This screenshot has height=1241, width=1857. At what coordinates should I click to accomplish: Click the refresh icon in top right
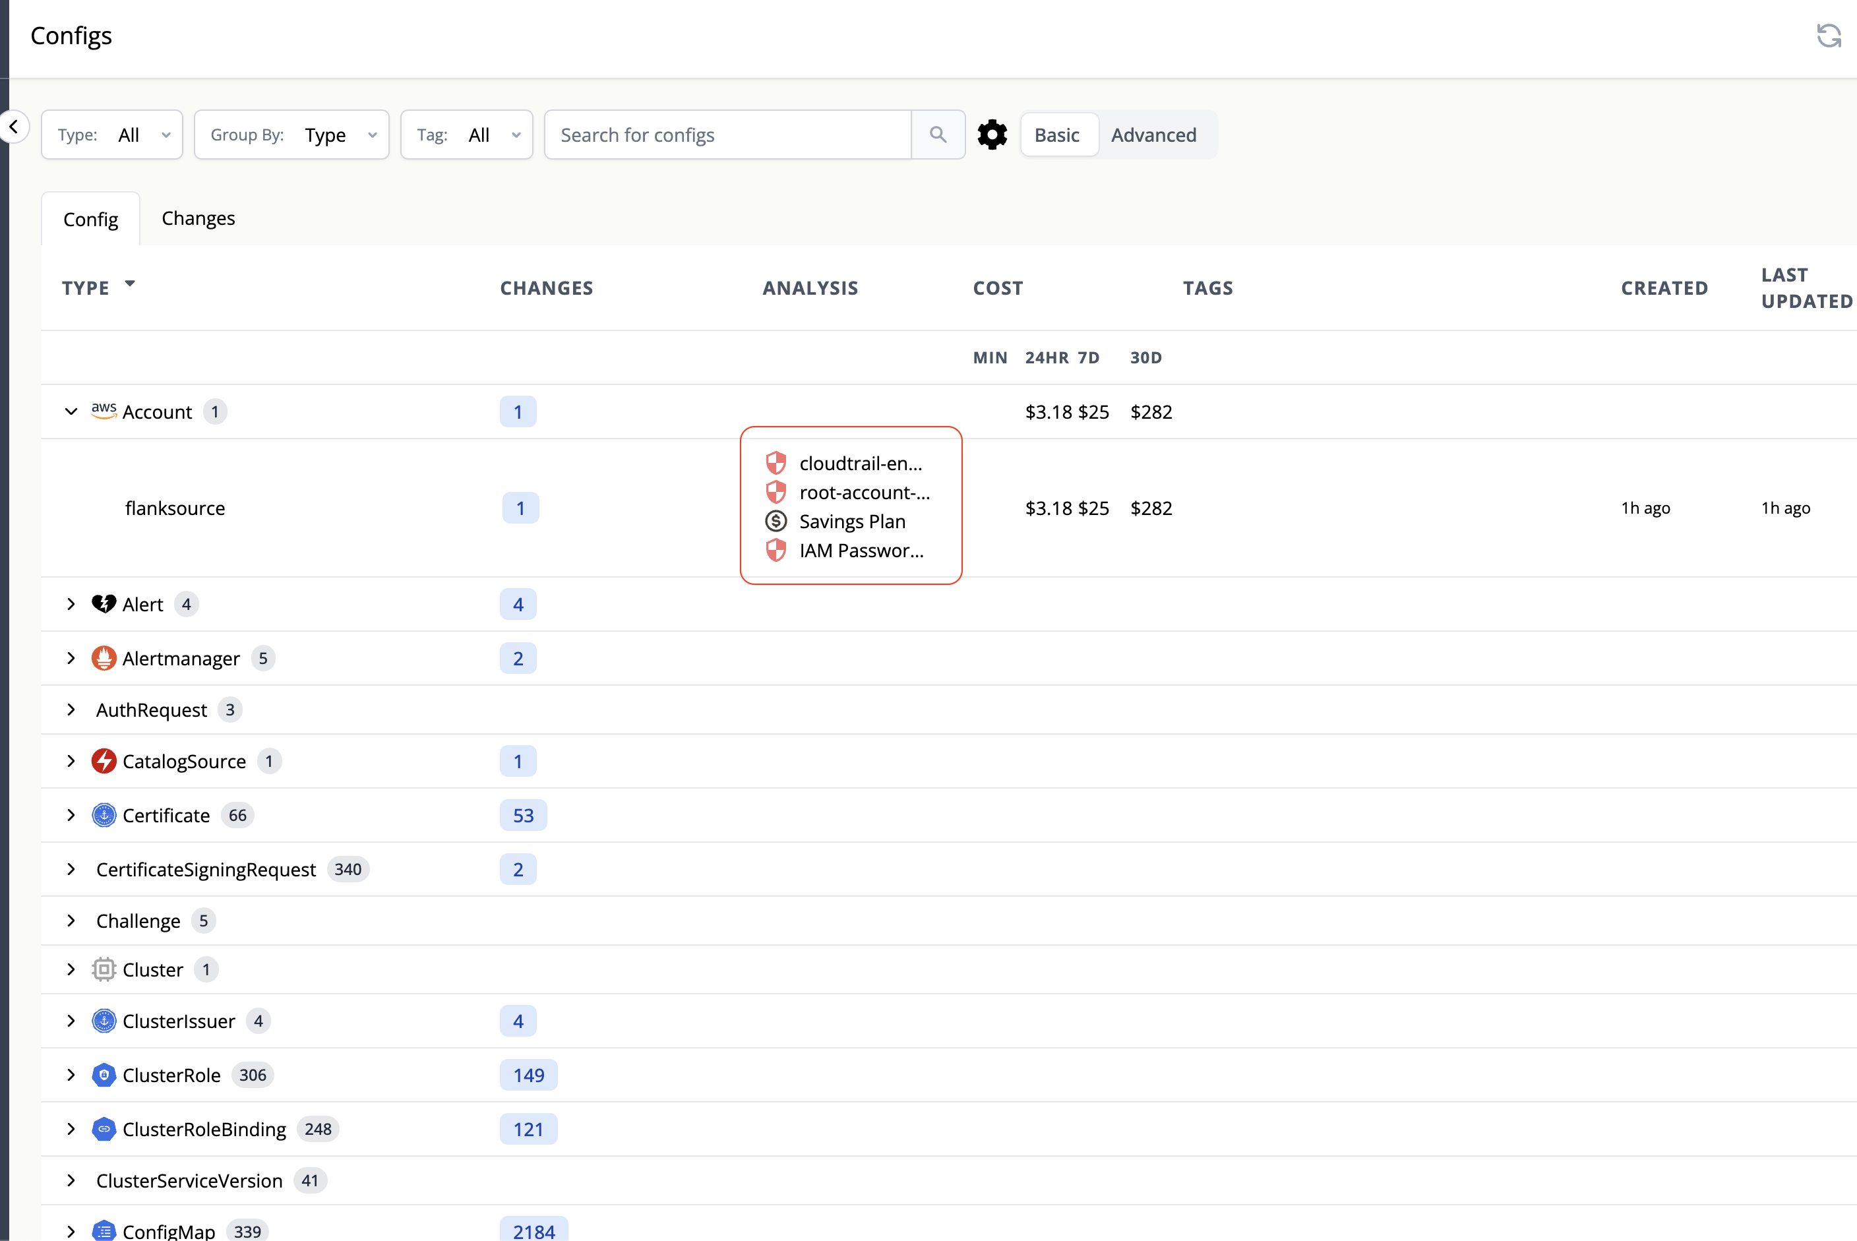coord(1829,36)
